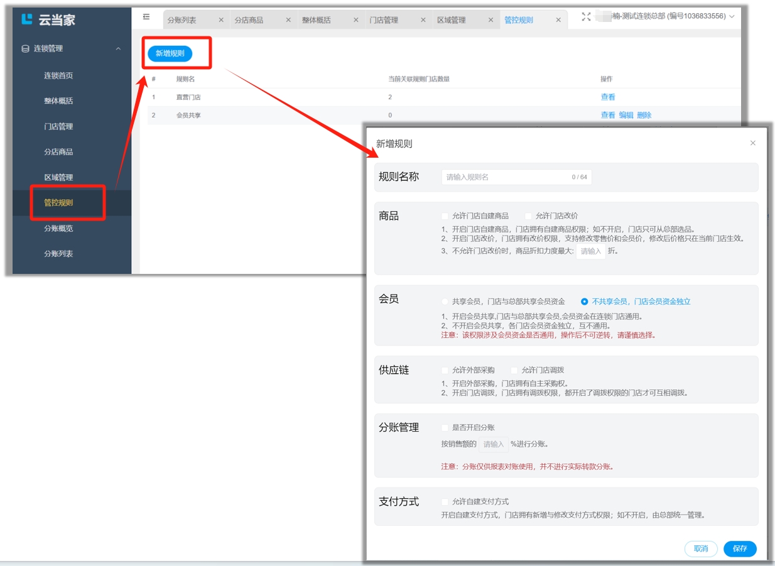Click the 云当家 logo icon
Image resolution: width=775 pixels, height=566 pixels.
click(x=27, y=19)
